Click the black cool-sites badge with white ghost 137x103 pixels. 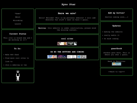(x=72, y=44)
